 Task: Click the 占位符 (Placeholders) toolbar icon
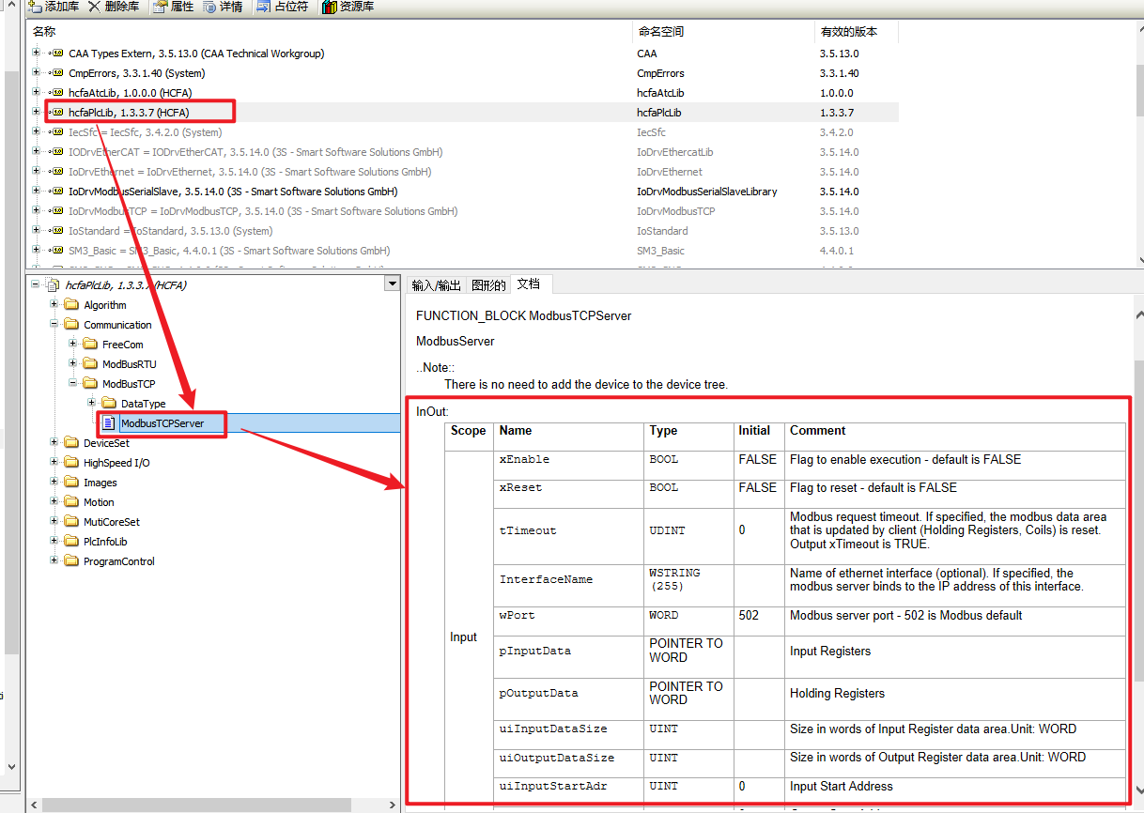263,7
